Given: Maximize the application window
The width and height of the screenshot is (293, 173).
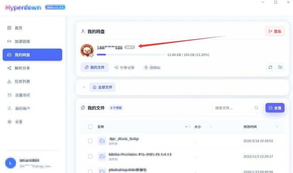Looking at the screenshot, I should tap(276, 2).
